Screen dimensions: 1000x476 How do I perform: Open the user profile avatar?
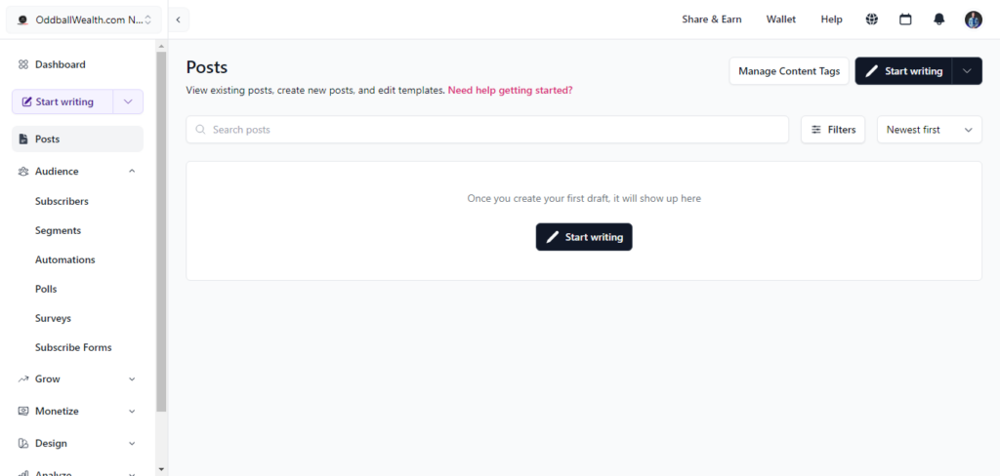(974, 20)
